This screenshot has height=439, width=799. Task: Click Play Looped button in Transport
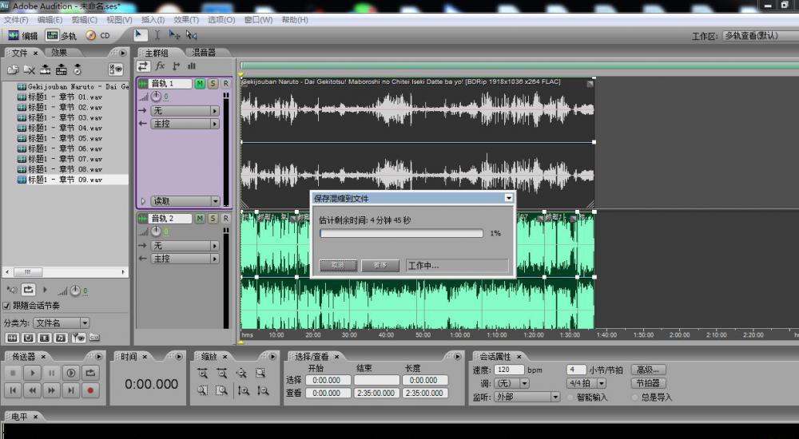tap(90, 373)
